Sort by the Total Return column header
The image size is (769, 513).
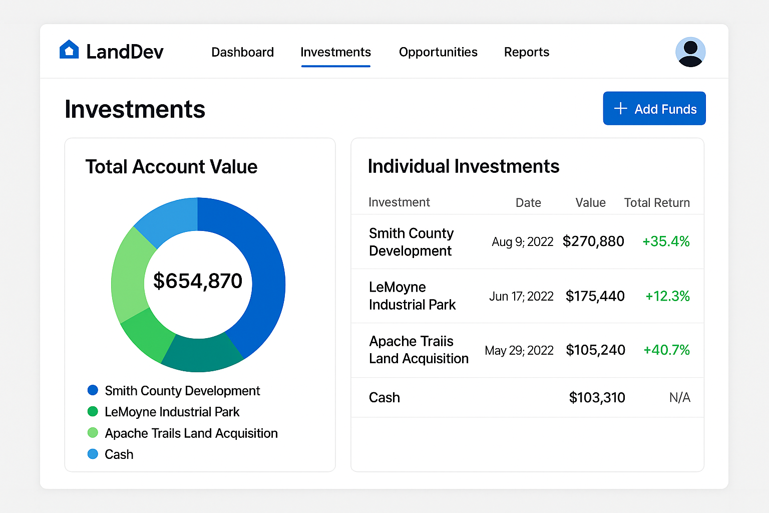point(656,203)
